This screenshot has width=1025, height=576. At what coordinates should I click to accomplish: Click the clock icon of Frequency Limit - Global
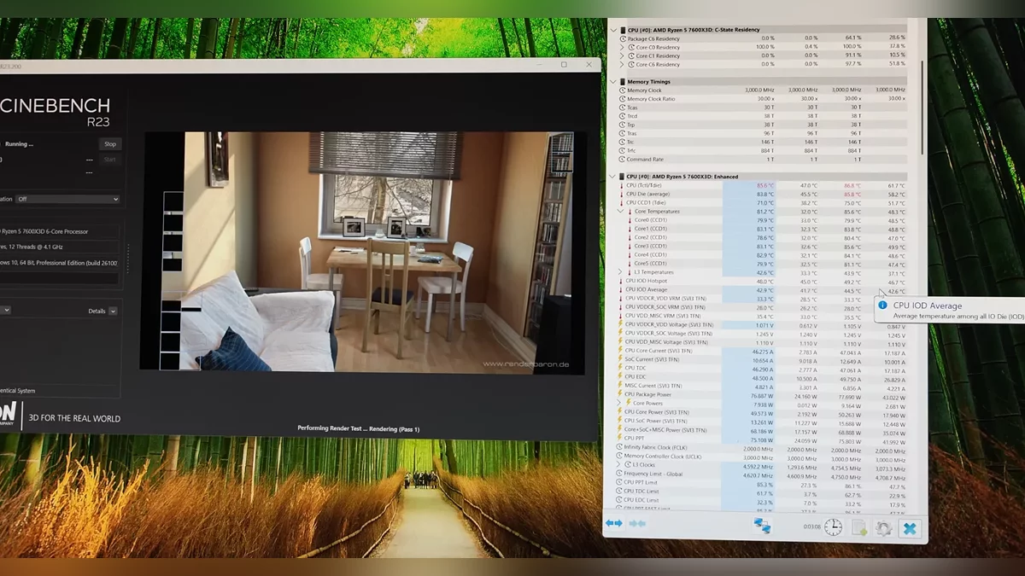pos(619,473)
